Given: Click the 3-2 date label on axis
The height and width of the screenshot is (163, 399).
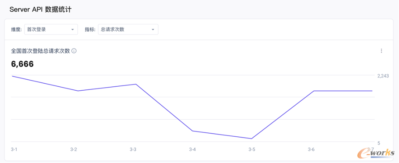Looking at the screenshot, I should pos(73,149).
